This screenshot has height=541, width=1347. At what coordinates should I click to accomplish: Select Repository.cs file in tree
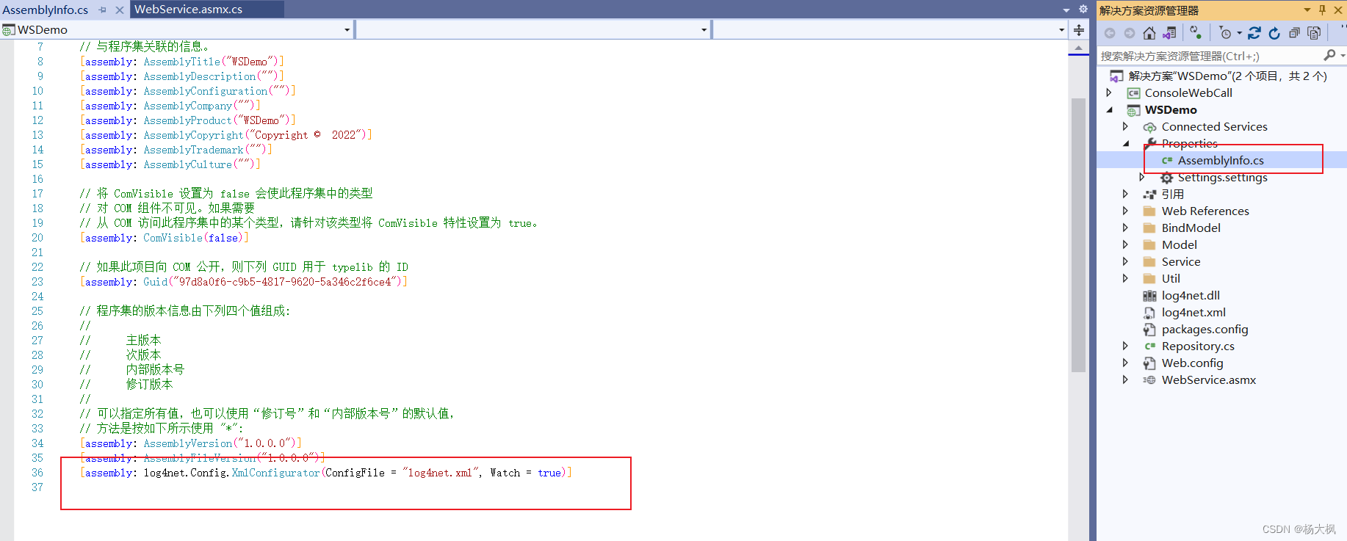tap(1198, 346)
